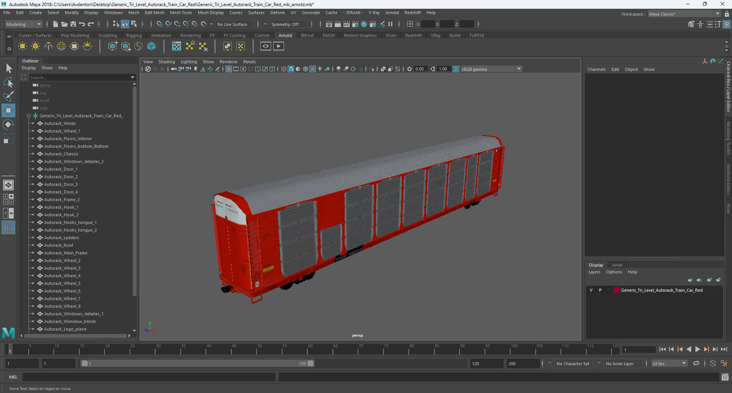Switch to four view layout
This screenshot has height=393, width=732.
8,199
